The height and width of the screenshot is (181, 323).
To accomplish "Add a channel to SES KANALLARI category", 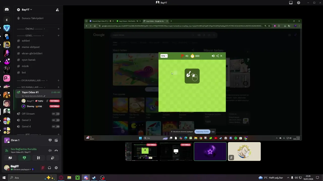I will 59,87.
